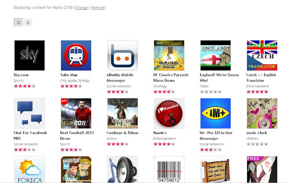Open the eBuddy Mobile Messenger icon
Viewport: 286px width, 183px height.
tap(122, 55)
